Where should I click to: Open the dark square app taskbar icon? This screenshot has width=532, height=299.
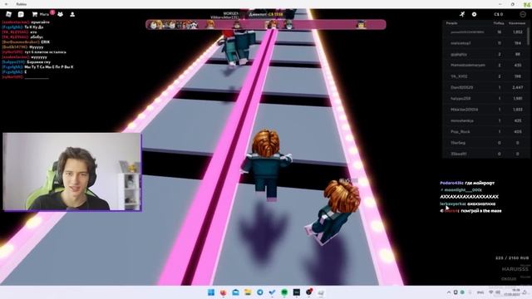[297, 292]
